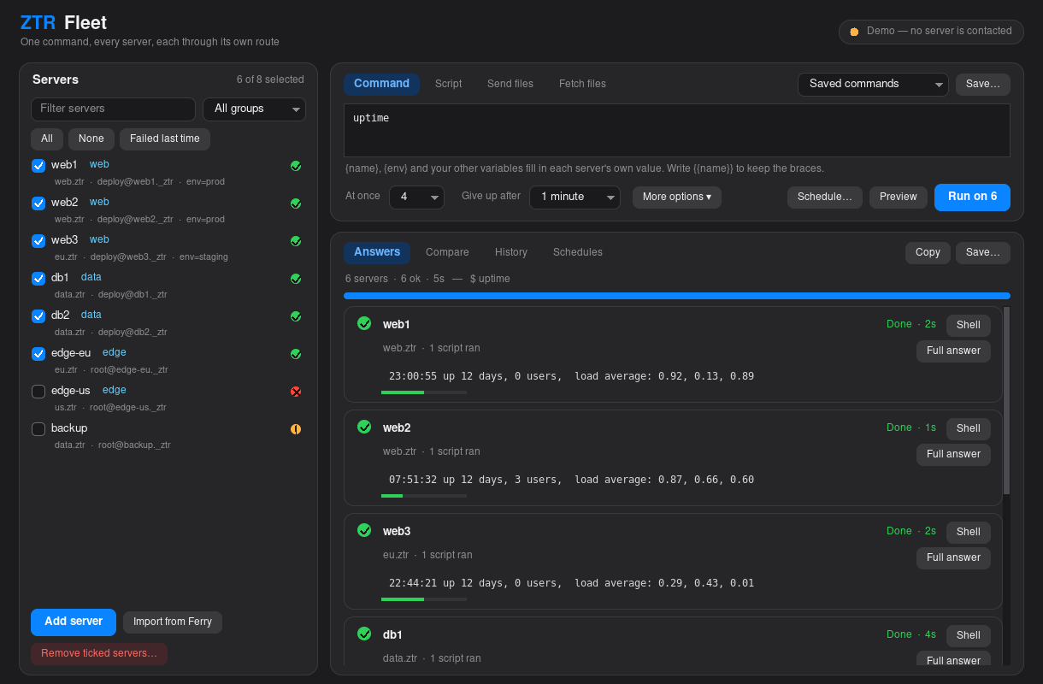Image resolution: width=1043 pixels, height=684 pixels.
Task: Click the green status icon for web2 server
Action: pyautogui.click(x=296, y=203)
